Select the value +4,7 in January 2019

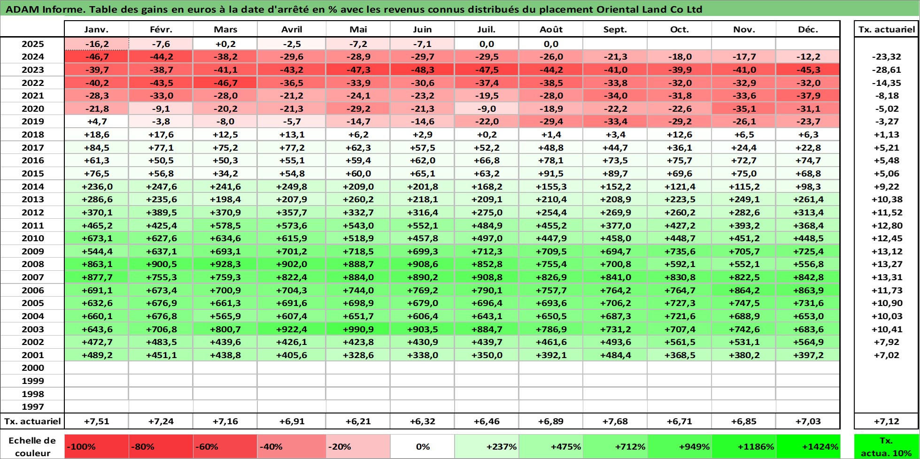click(x=96, y=122)
